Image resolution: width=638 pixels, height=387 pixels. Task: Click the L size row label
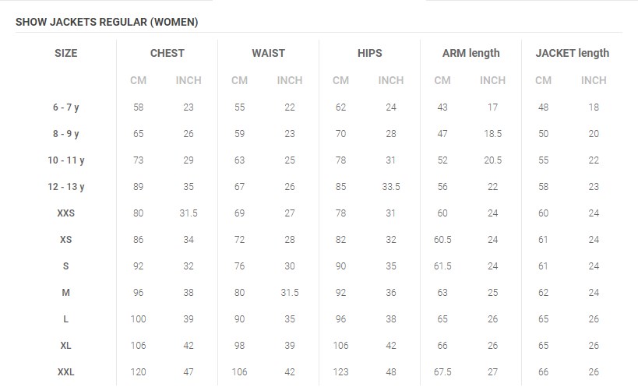point(66,319)
